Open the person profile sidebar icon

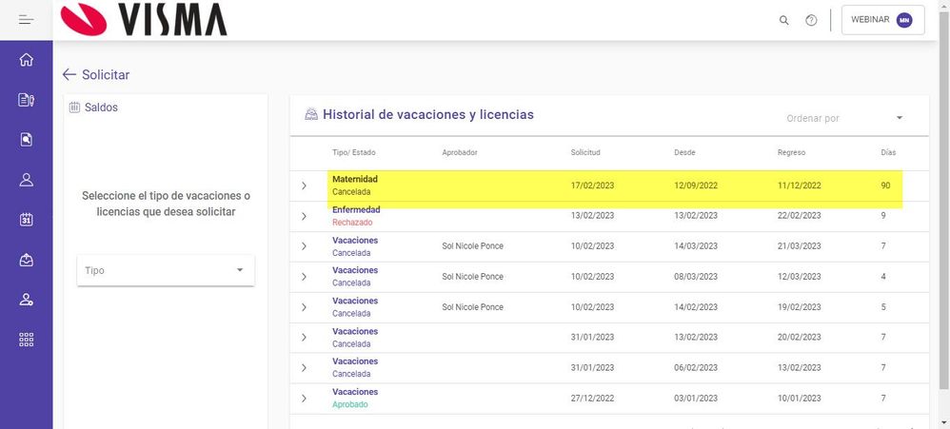click(x=26, y=180)
